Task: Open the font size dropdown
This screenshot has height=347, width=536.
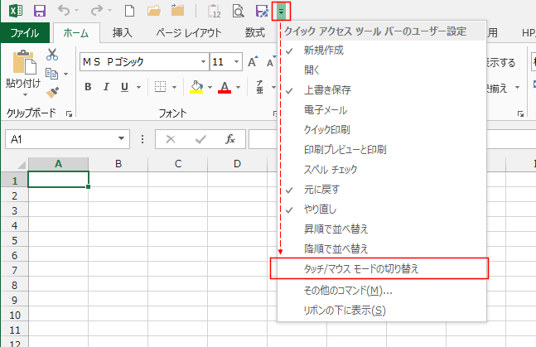Action: click(x=236, y=62)
